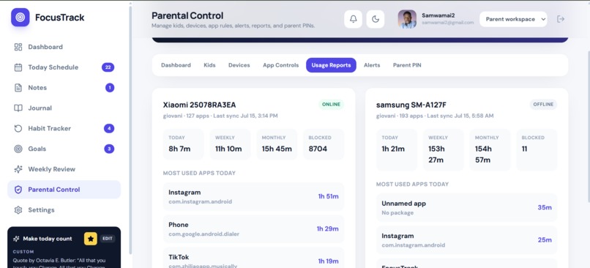Open the Journal book icon
The width and height of the screenshot is (590, 268).
(18, 108)
